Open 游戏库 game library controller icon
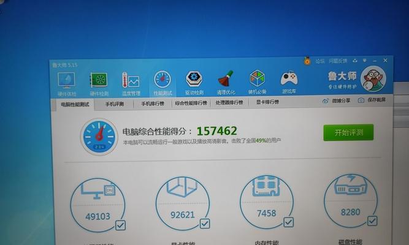 (289, 81)
